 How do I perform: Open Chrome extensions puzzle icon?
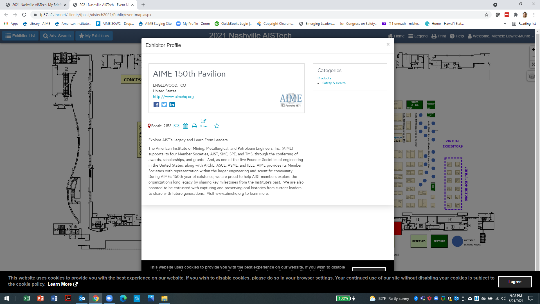click(516, 15)
